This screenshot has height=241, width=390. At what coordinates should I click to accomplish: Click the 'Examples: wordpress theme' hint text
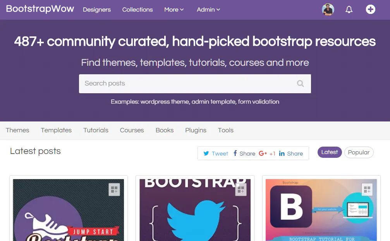point(195,102)
